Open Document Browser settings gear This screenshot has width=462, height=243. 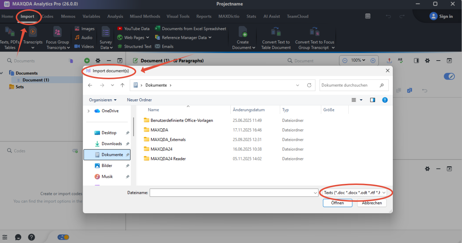(427, 61)
